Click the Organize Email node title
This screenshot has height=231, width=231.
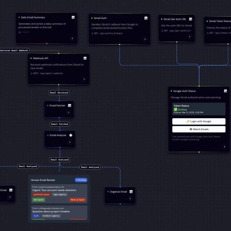pyautogui.click(x=118, y=192)
